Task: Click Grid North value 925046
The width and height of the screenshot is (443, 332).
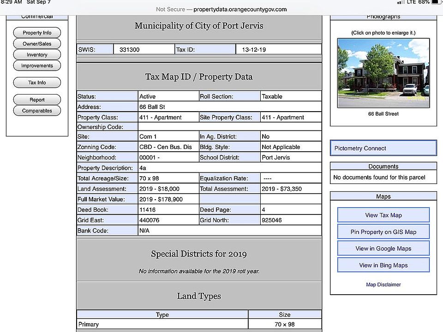Action: pyautogui.click(x=271, y=220)
